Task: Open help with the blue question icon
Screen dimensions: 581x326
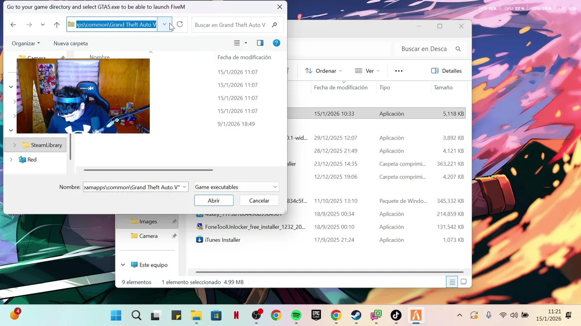Action: click(276, 43)
